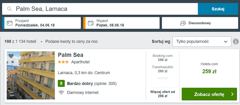Click the guests people icon
240x105 pixels.
[x=183, y=23]
